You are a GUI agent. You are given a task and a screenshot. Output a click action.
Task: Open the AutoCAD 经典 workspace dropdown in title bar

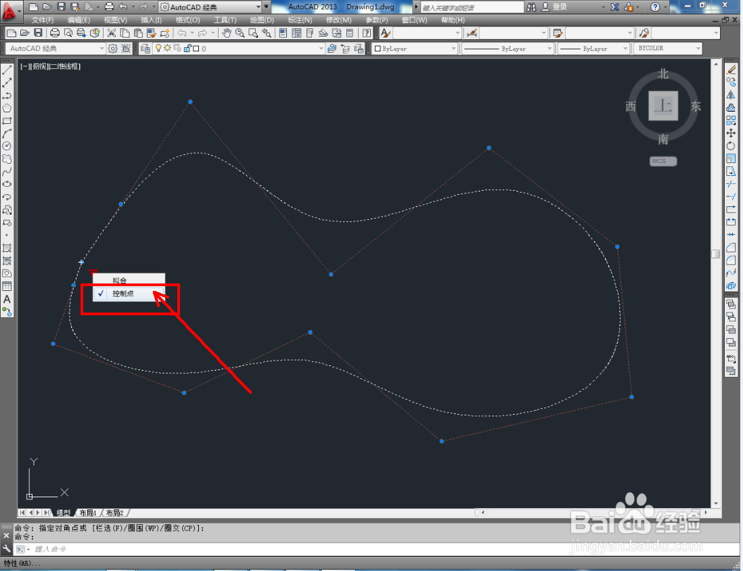[258, 7]
